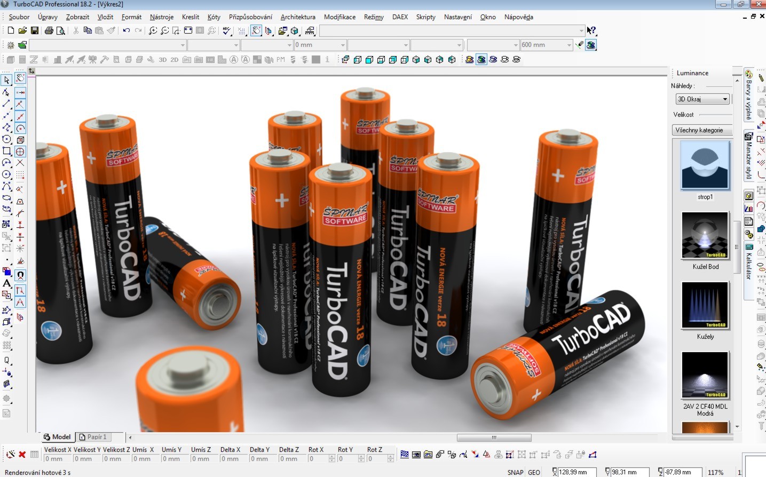Image resolution: width=766 pixels, height=477 pixels.
Task: Open print preview
Action: 61,31
